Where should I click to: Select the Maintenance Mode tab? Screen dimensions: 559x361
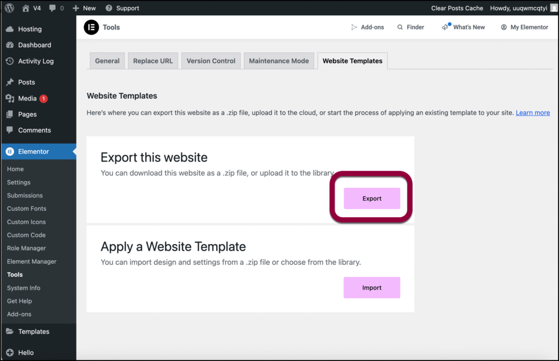click(279, 61)
